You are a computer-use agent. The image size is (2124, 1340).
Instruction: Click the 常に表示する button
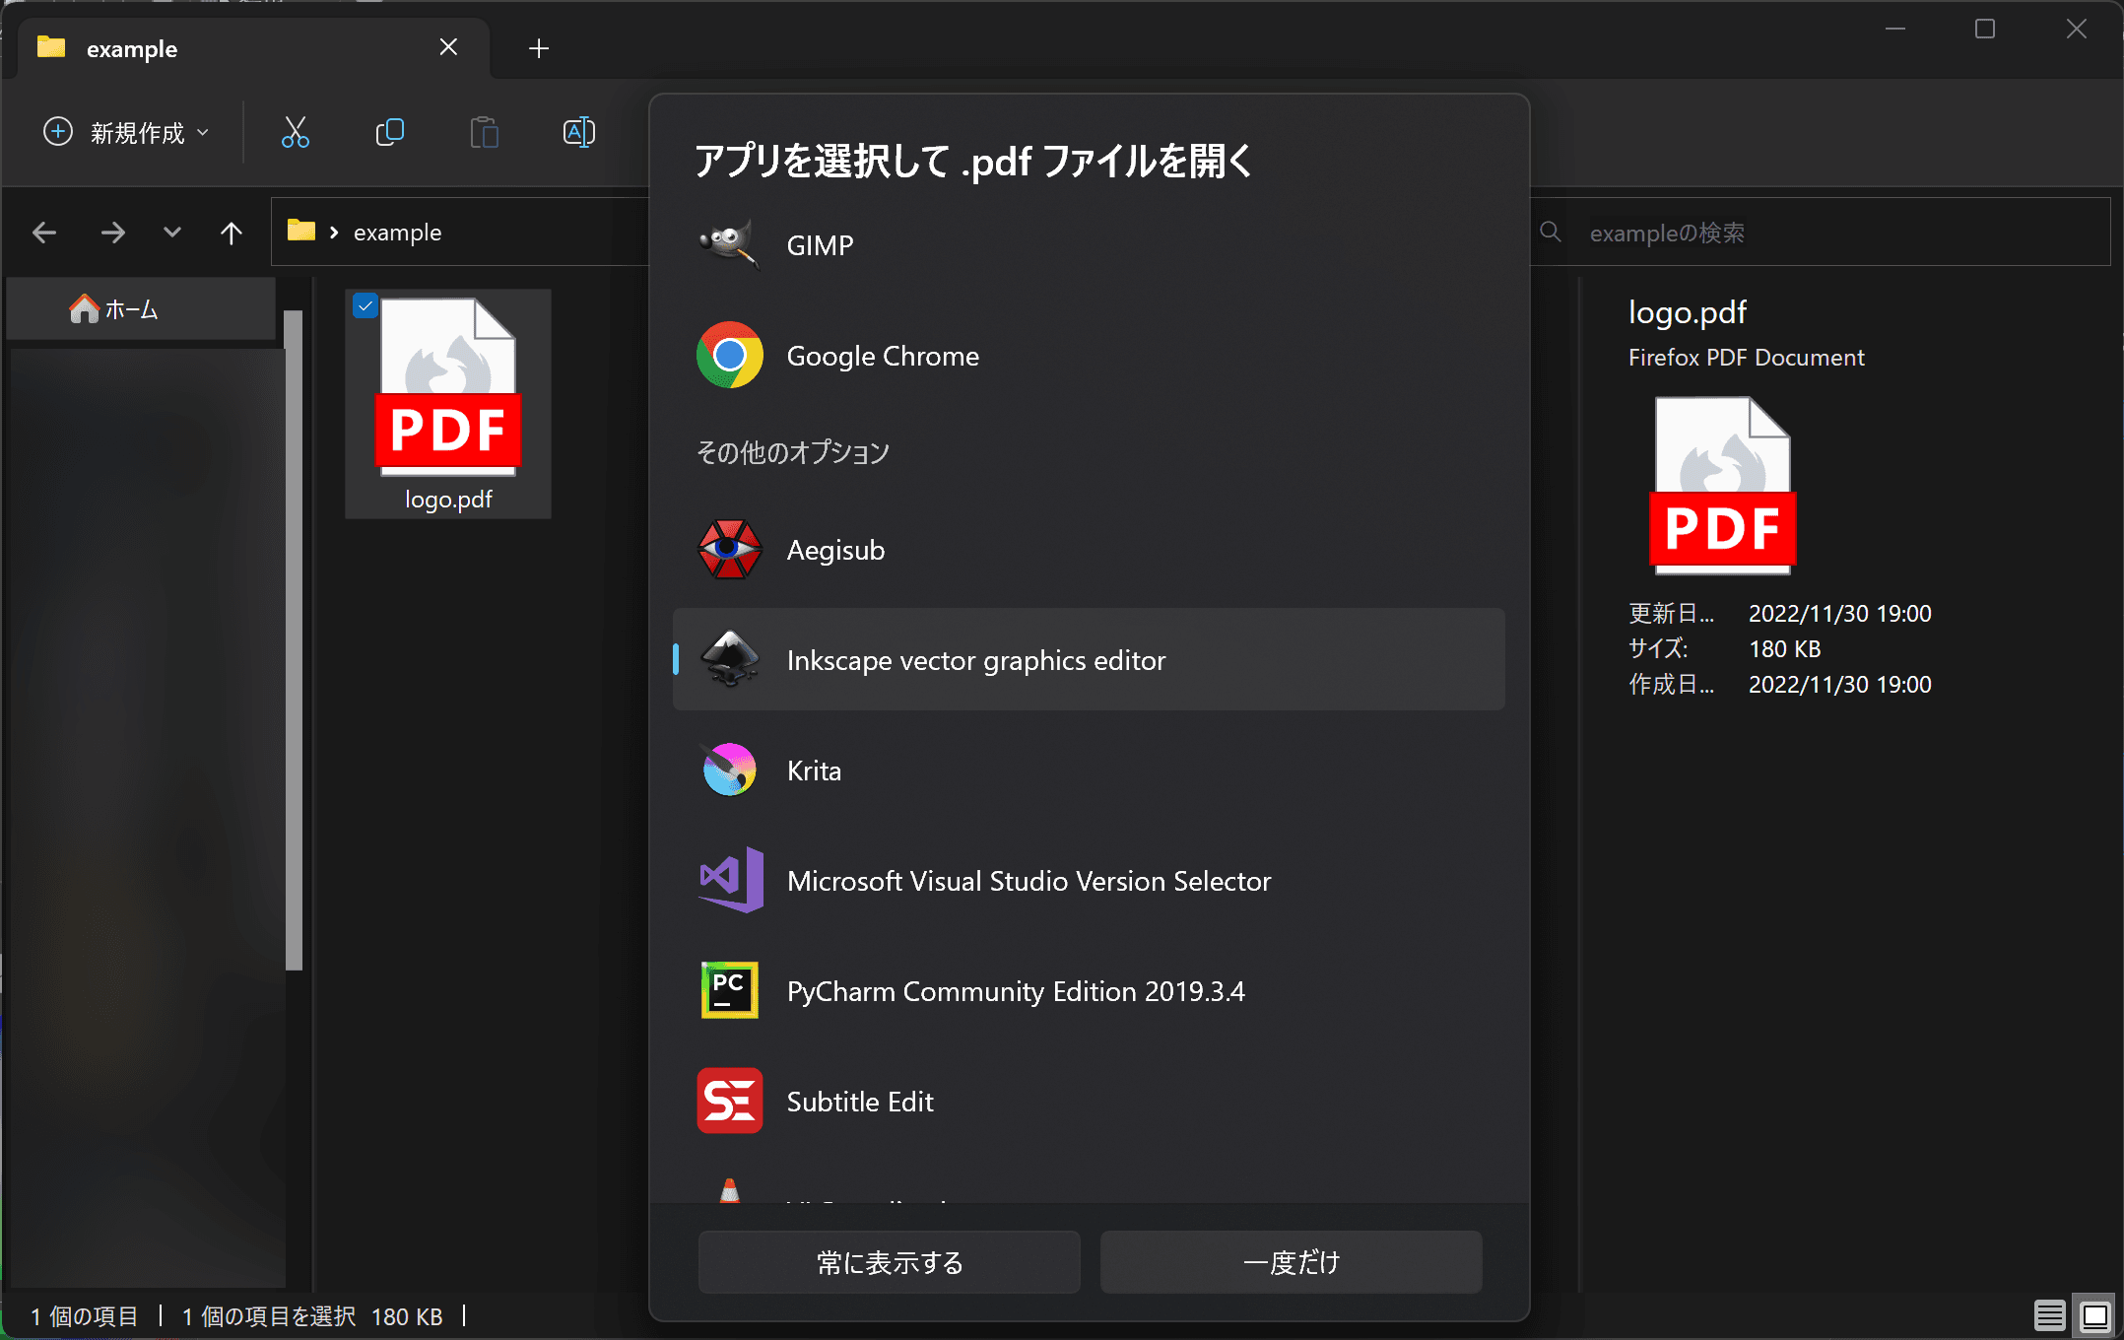point(889,1262)
